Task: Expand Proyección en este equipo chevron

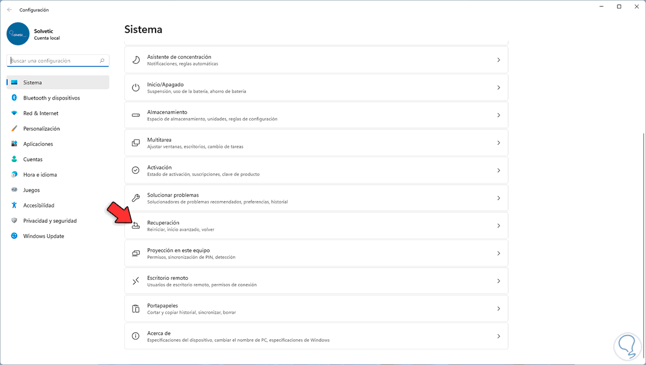Action: coord(498,253)
